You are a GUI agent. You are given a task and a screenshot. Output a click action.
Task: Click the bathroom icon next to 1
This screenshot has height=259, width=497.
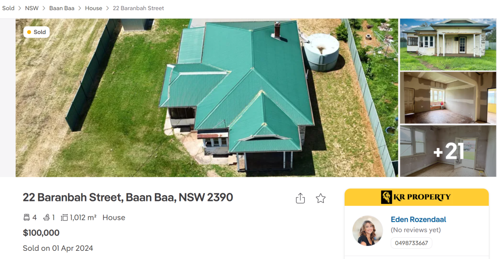47,217
